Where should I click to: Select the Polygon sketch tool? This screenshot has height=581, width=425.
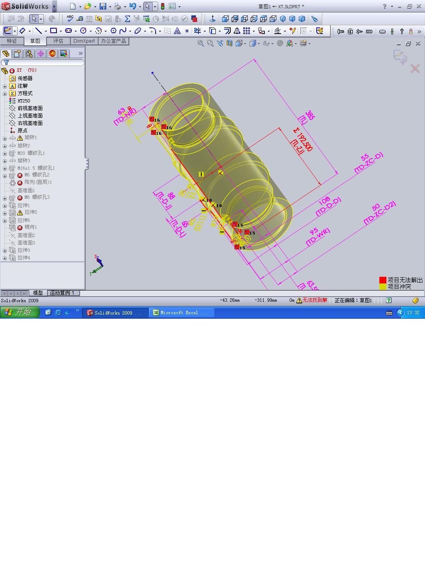click(x=113, y=31)
